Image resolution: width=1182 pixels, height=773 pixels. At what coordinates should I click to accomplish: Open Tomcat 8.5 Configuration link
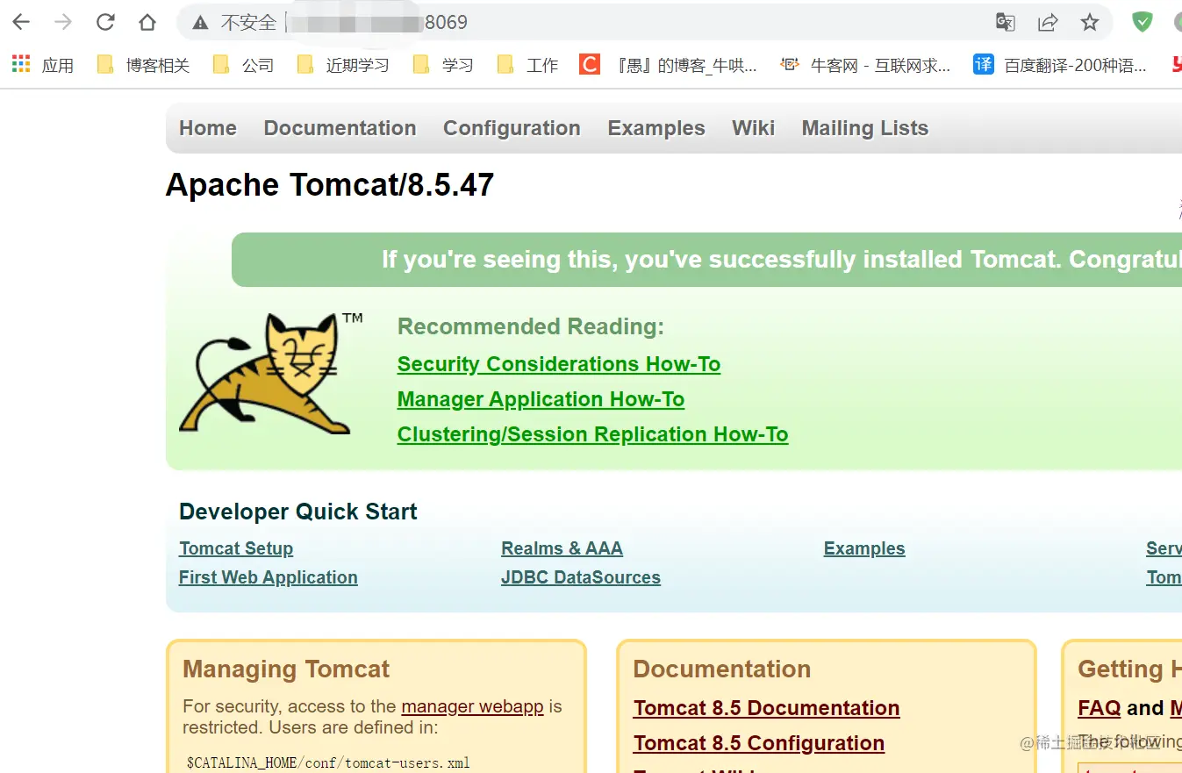tap(759, 743)
